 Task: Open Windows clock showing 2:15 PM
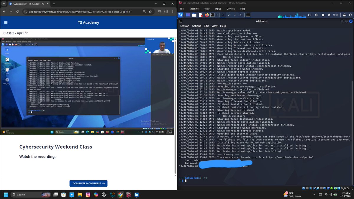(345, 195)
